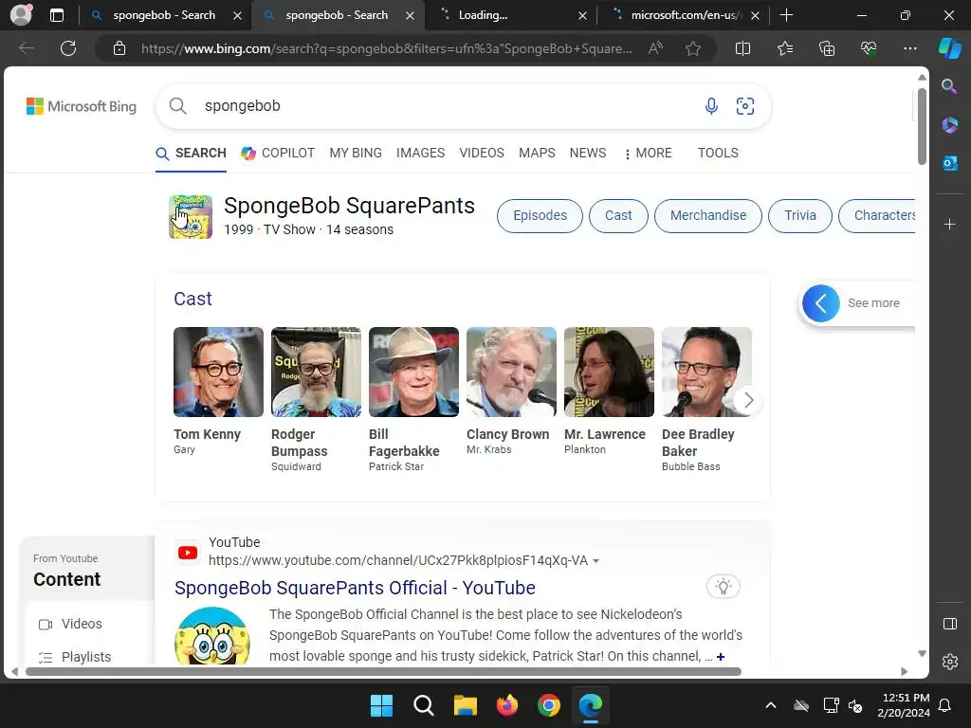Click the Bing search magnifier icon

(177, 106)
